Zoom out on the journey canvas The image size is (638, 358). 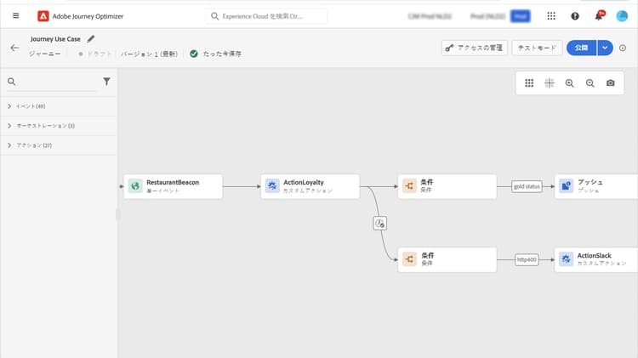point(590,83)
